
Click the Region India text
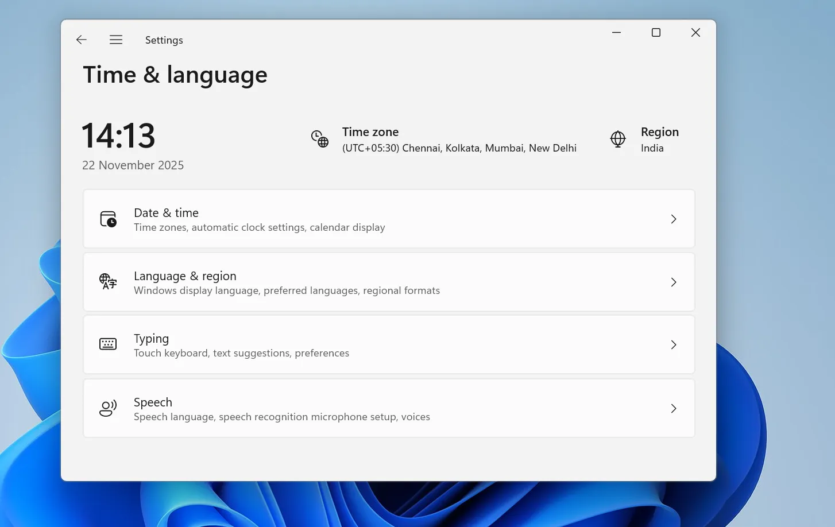coord(652,148)
